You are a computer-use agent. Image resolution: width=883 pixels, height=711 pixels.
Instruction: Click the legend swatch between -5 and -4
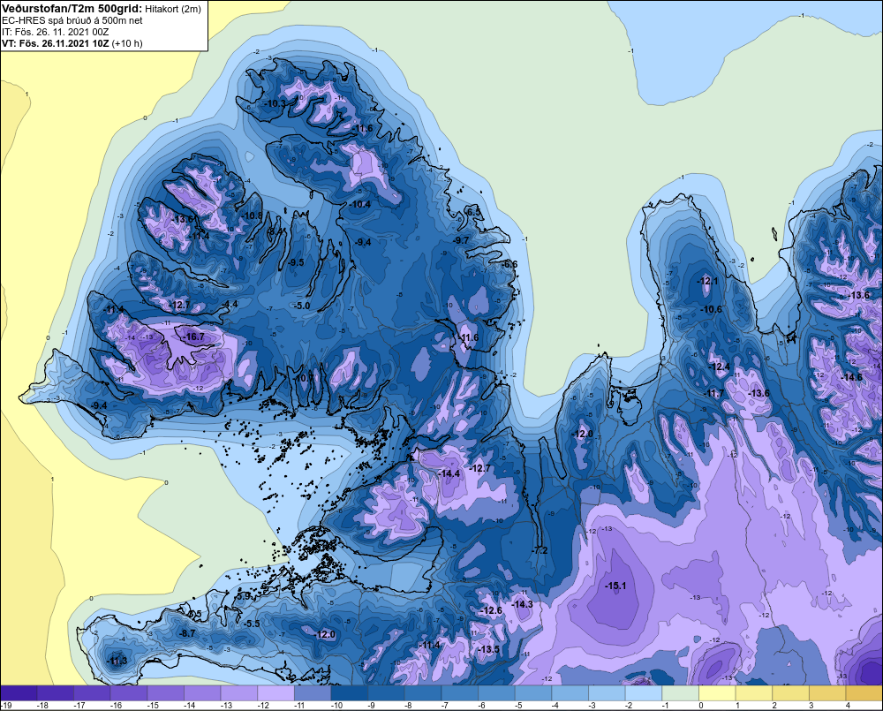(532, 692)
